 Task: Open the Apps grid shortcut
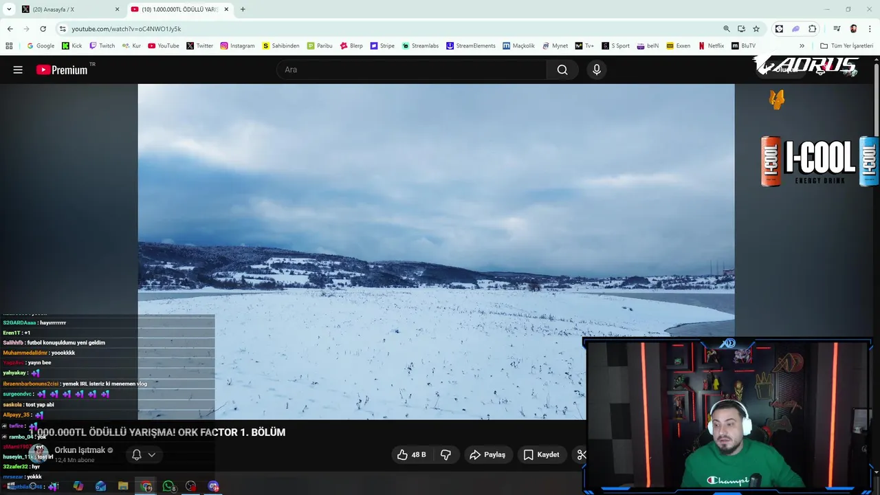pos(9,46)
